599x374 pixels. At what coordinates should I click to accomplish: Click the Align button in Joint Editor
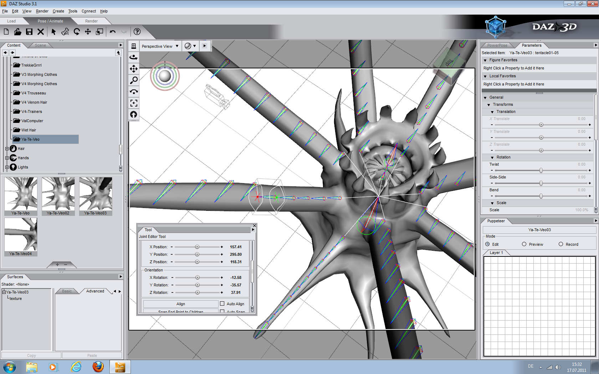[181, 304]
